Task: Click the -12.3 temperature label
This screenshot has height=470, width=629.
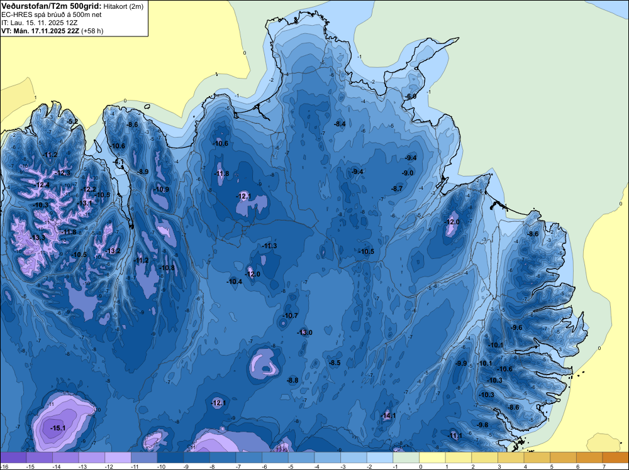Action: pos(62,173)
